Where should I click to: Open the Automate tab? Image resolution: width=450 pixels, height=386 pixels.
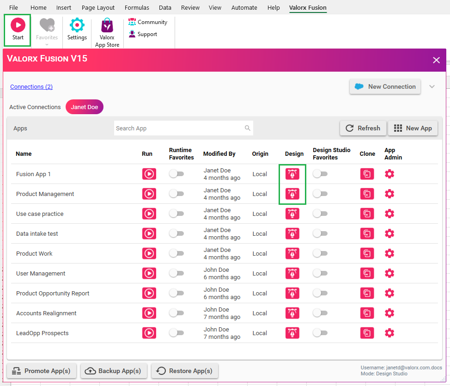pos(244,8)
